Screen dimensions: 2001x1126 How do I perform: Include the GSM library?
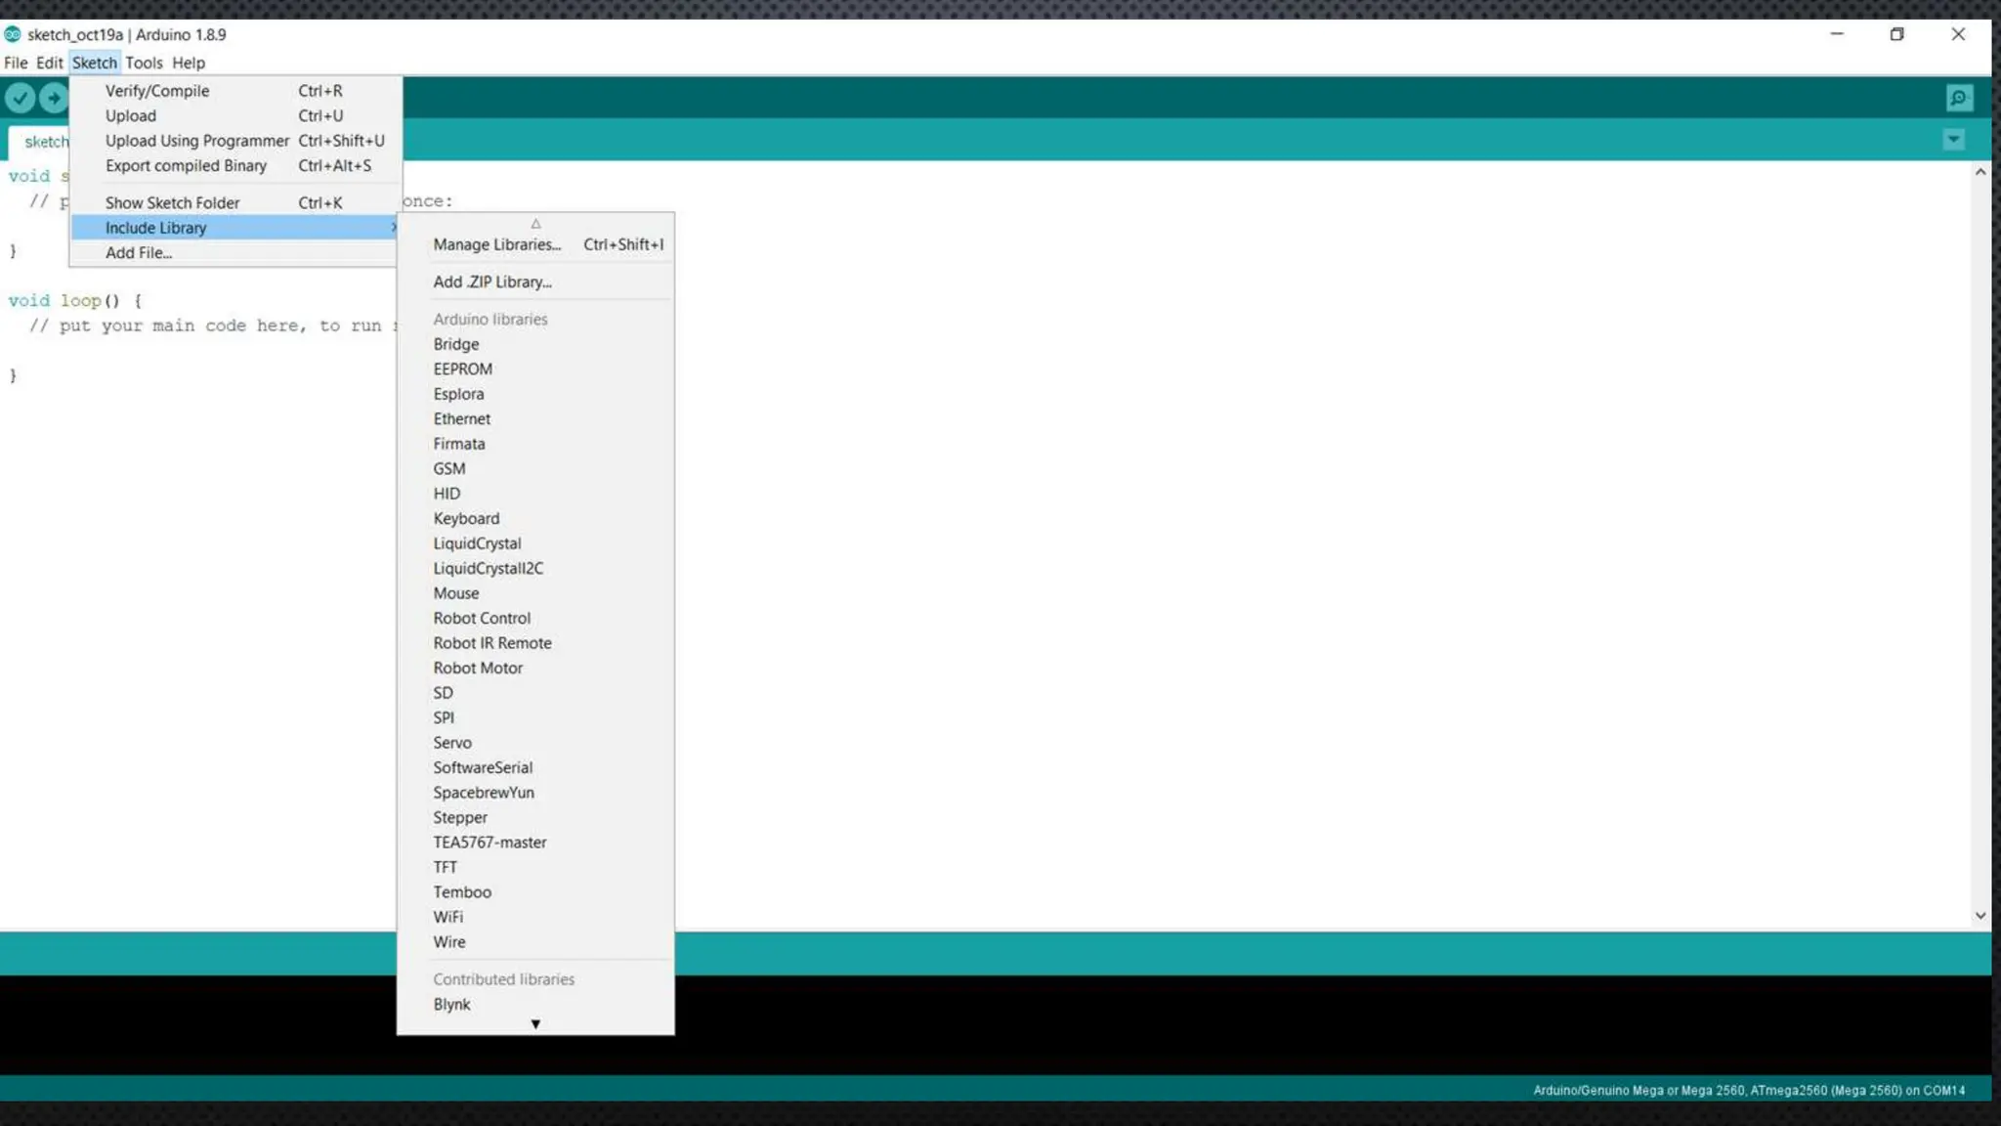(x=535, y=469)
